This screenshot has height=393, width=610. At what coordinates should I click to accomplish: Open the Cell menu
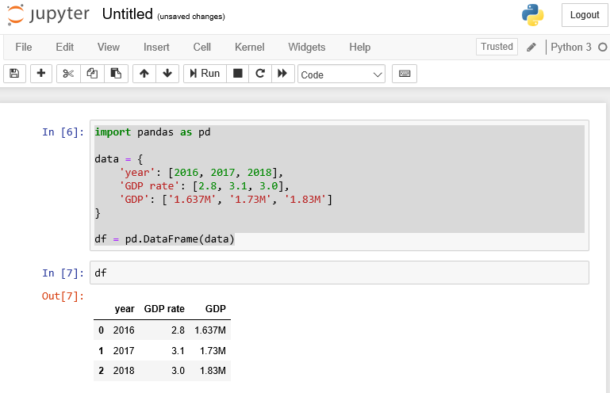202,47
